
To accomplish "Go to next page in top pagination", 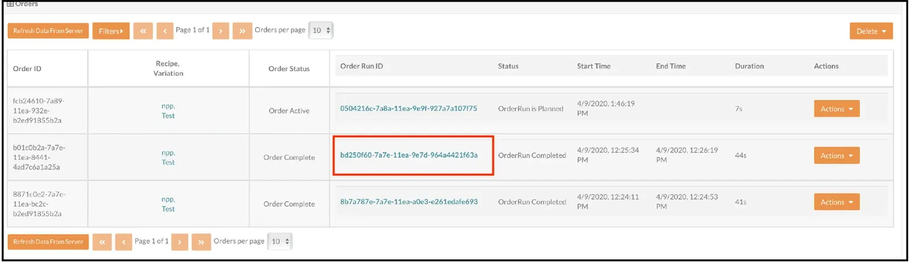I will 221,31.
